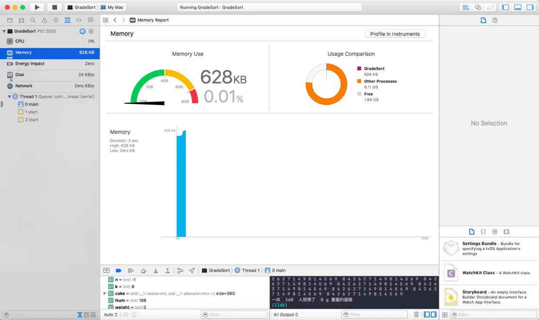This screenshot has width=539, height=320.
Task: Go forward using the right chevron
Action: click(123, 20)
